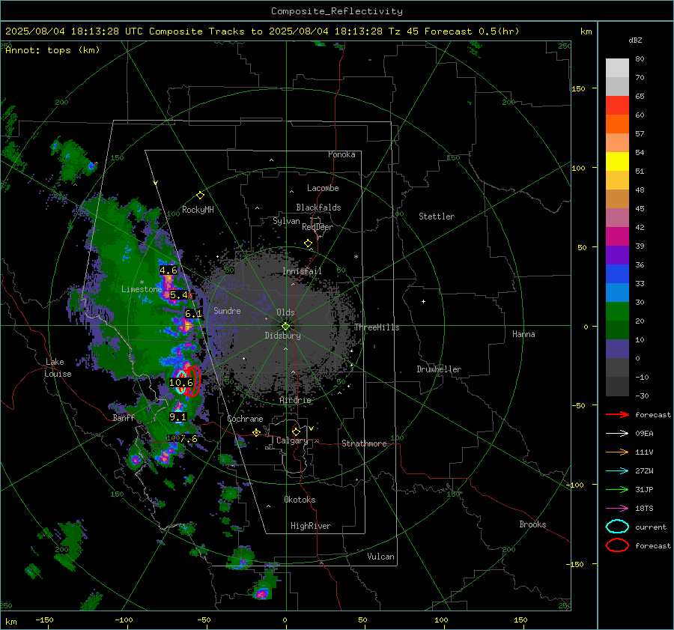Viewport: 674px width, 630px height.
Task: Click the dBZ legend heading
Action: click(x=635, y=40)
